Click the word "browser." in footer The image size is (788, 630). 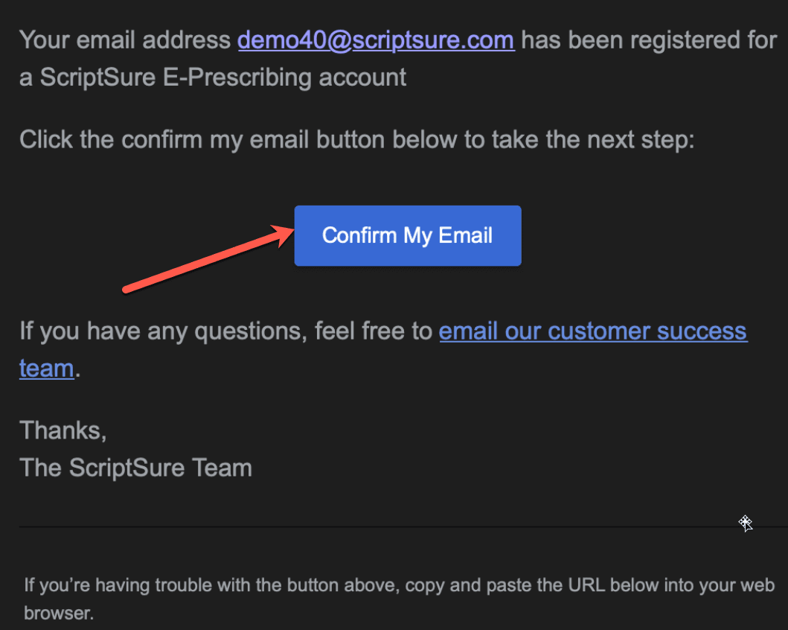click(59, 615)
